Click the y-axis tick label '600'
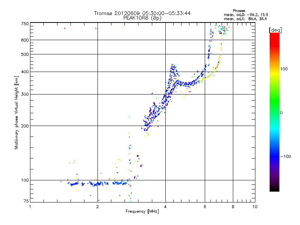The width and height of the screenshot is (300, 225). (x=25, y=40)
